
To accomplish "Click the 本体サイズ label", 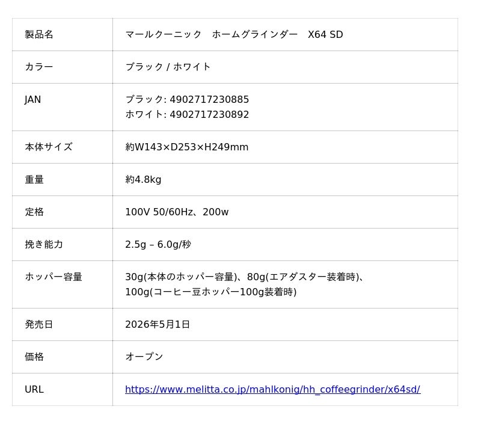I will pos(49,147).
